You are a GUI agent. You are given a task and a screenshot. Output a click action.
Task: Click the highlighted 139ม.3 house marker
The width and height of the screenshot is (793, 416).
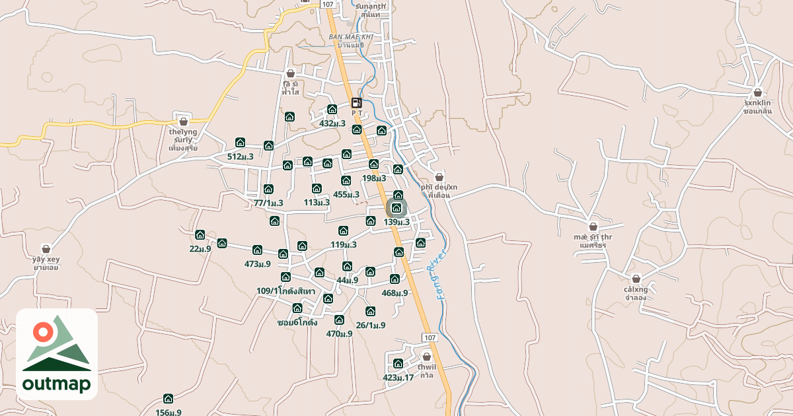click(x=397, y=209)
